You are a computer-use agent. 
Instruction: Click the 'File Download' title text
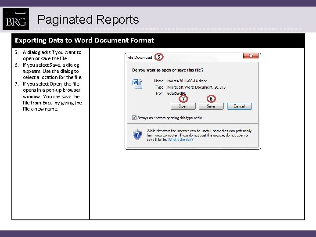click(x=140, y=57)
